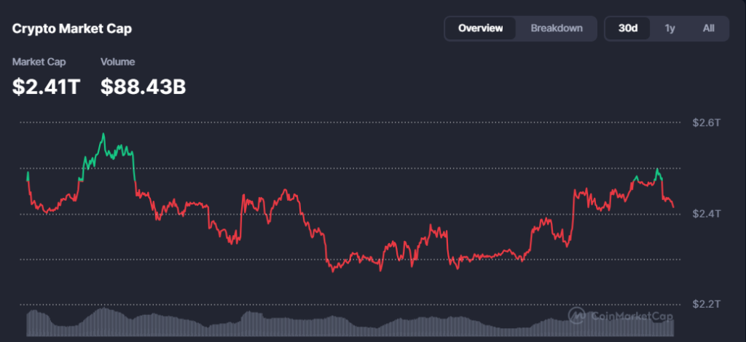
Task: Select the $2.41T market cap value
Action: (46, 87)
